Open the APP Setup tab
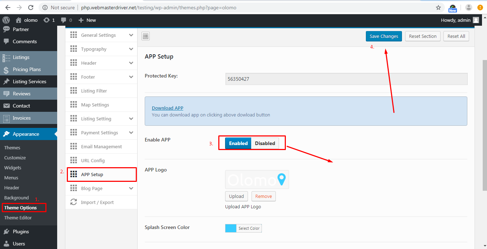The width and height of the screenshot is (487, 249). (x=92, y=174)
